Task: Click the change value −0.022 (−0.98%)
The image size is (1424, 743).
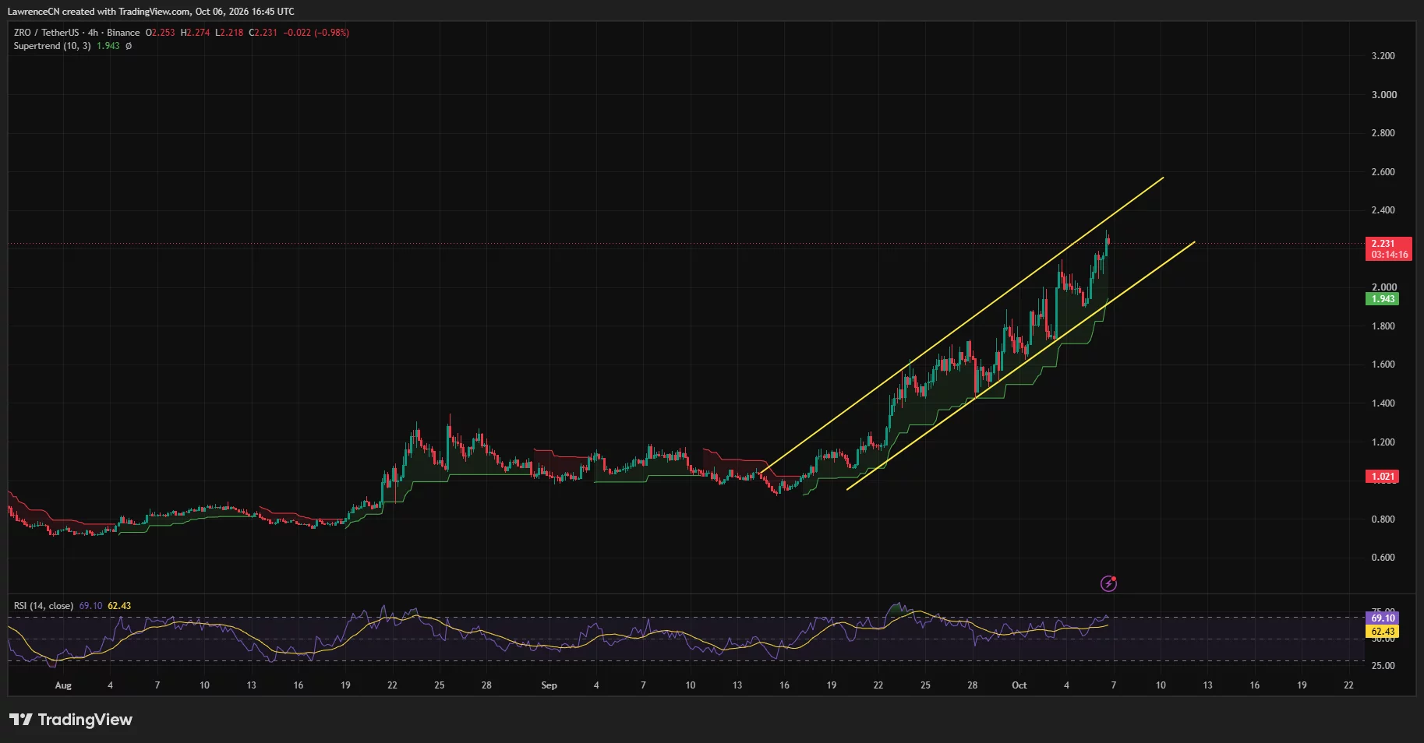Action: point(316,33)
